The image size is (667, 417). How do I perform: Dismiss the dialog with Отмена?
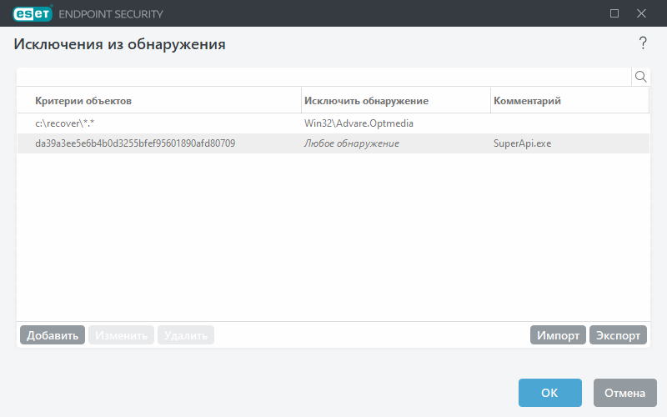pos(625,393)
